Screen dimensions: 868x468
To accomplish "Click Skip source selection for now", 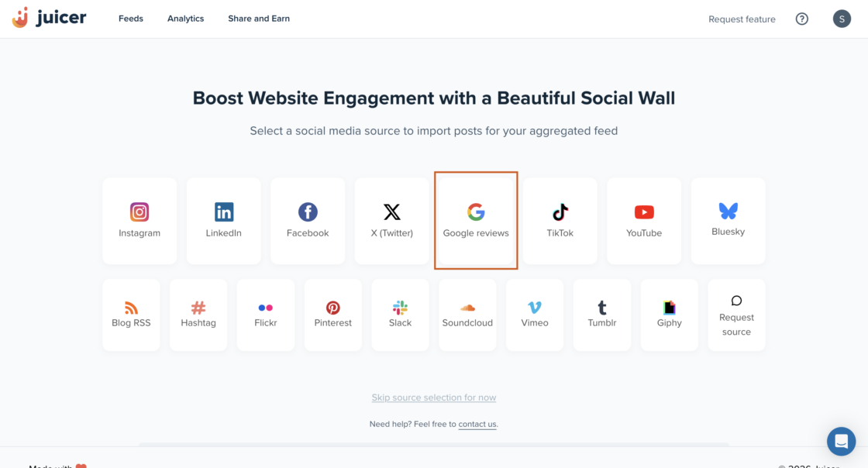I will click(434, 397).
